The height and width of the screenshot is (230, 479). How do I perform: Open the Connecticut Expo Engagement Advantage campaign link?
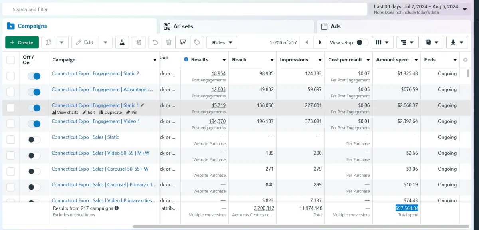pos(103,89)
